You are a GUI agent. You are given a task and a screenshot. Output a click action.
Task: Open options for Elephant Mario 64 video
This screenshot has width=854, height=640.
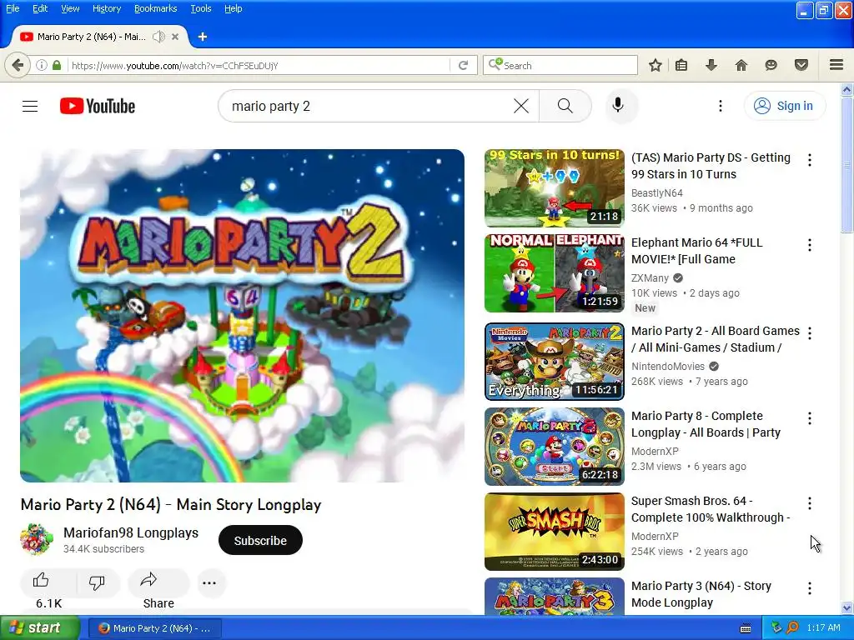tap(810, 245)
